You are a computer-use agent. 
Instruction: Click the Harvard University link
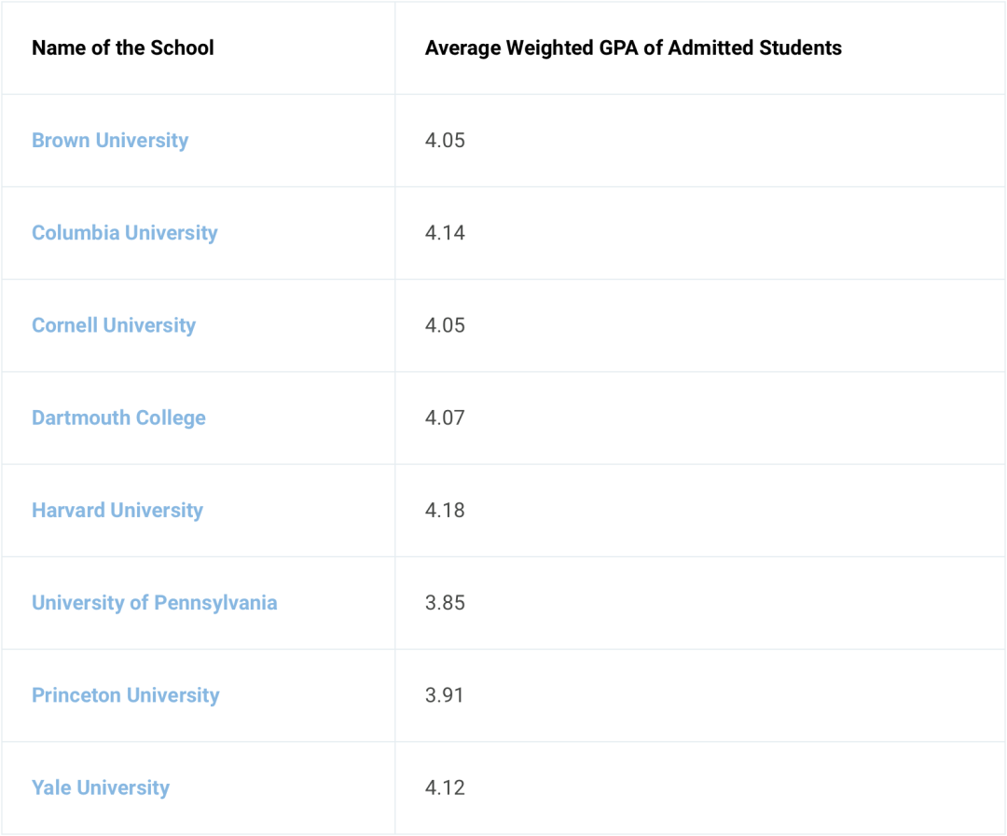point(117,510)
